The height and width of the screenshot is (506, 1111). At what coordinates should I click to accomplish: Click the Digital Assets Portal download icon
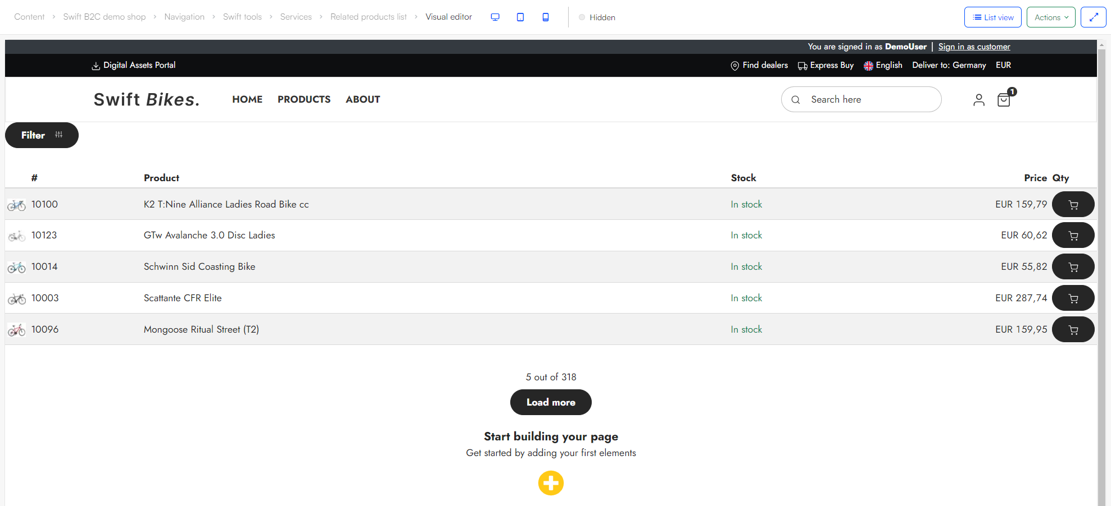[96, 65]
